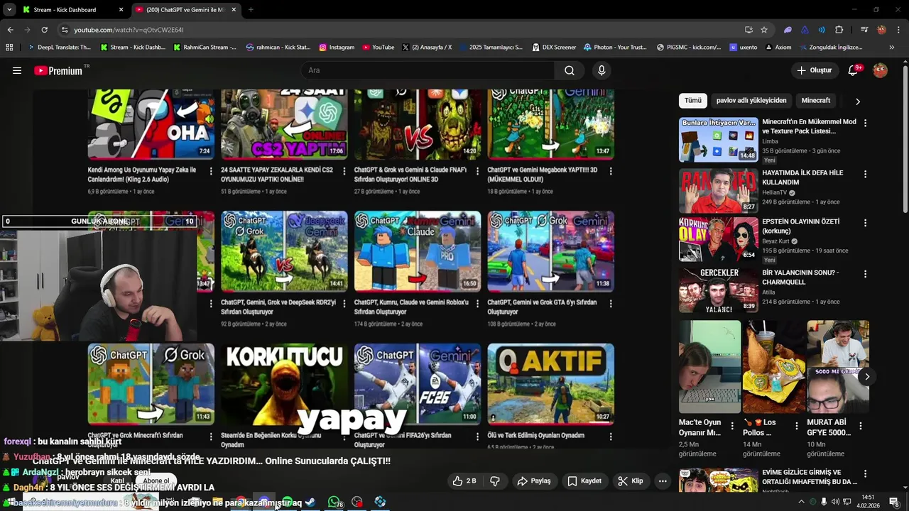Expand the bookmarks overflow chevron
Viewport: 909px width, 511px height.
(x=892, y=48)
